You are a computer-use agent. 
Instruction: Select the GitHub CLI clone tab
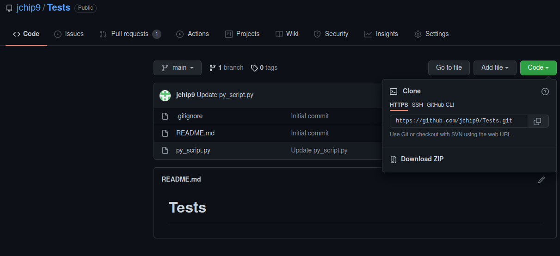pos(440,105)
